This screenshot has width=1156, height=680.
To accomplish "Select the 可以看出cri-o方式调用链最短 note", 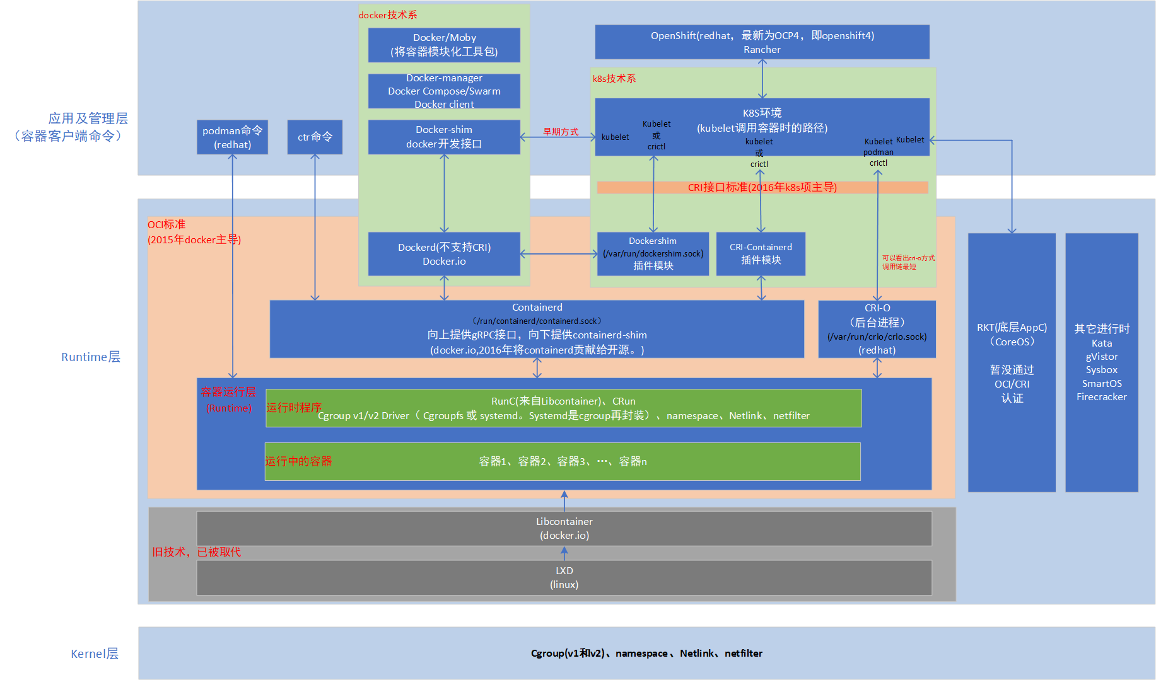I will (908, 262).
